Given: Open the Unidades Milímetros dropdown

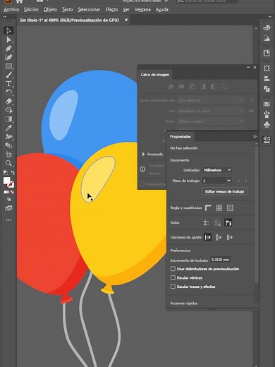Looking at the screenshot, I should (x=217, y=170).
